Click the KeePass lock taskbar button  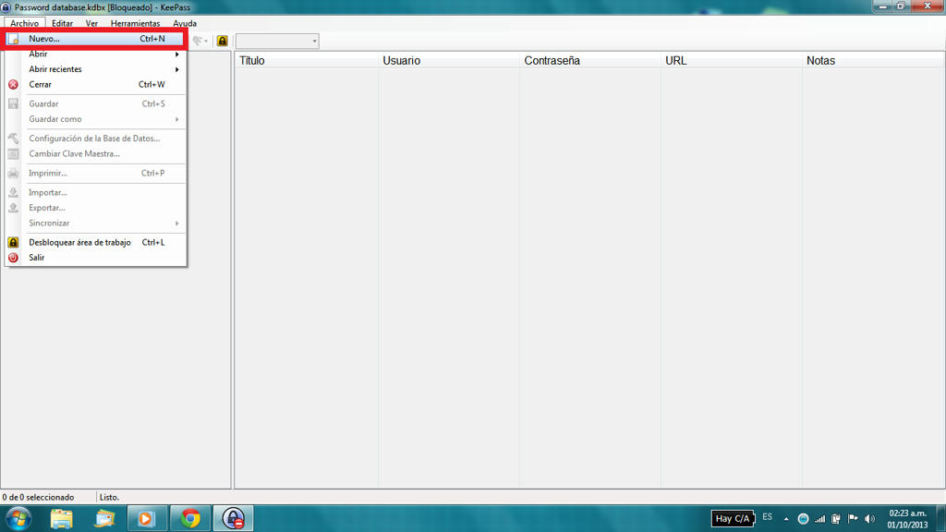[x=233, y=519]
